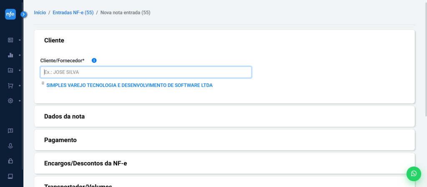The height and width of the screenshot is (187, 427).
Task: Open Entradas NF-e (55) breadcrumb
Action: [73, 13]
